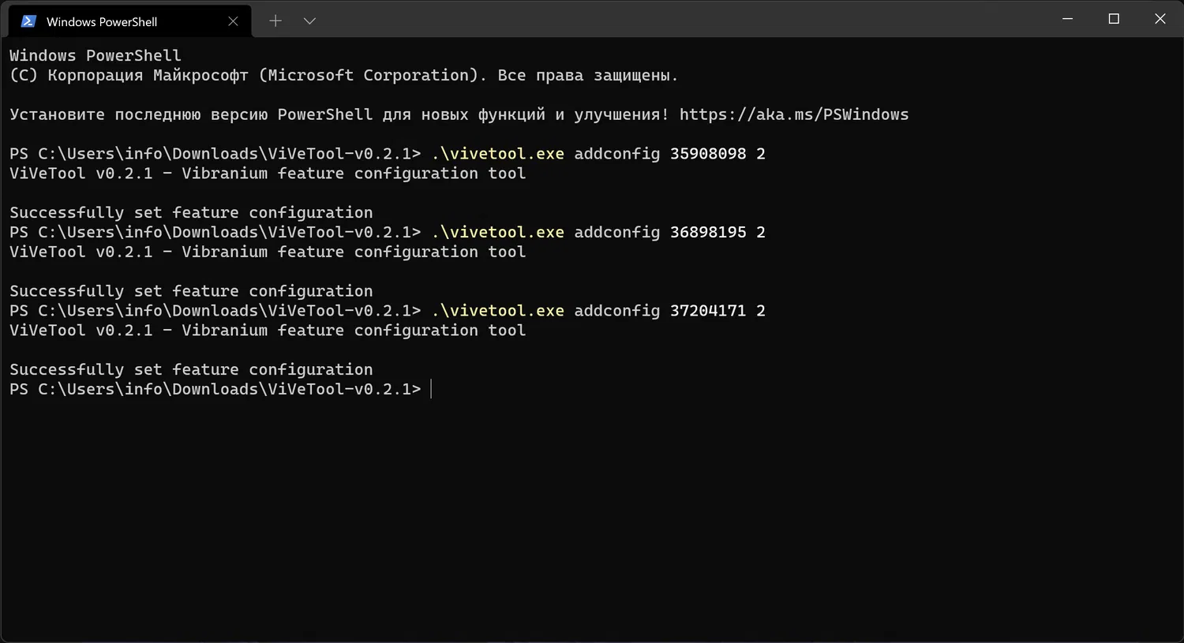Maximize the terminal window

point(1114,19)
